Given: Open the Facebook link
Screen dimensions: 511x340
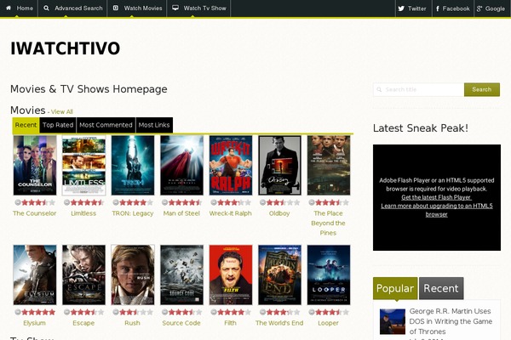Looking at the screenshot, I should pyautogui.click(x=453, y=8).
